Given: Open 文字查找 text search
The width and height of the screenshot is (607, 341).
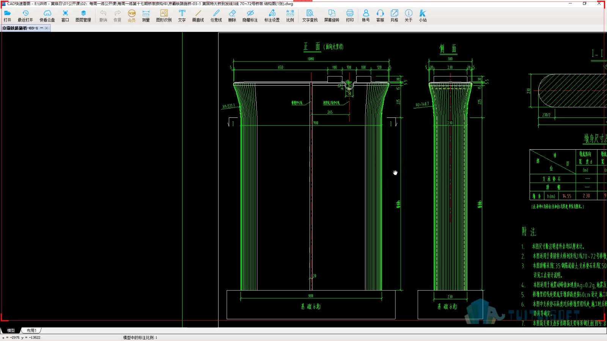Looking at the screenshot, I should (x=310, y=16).
